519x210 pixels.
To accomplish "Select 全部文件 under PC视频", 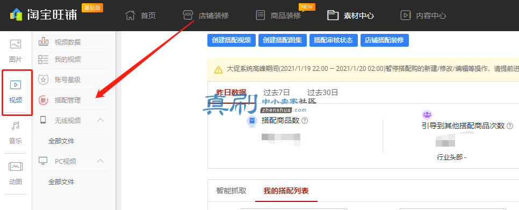I will [61, 182].
